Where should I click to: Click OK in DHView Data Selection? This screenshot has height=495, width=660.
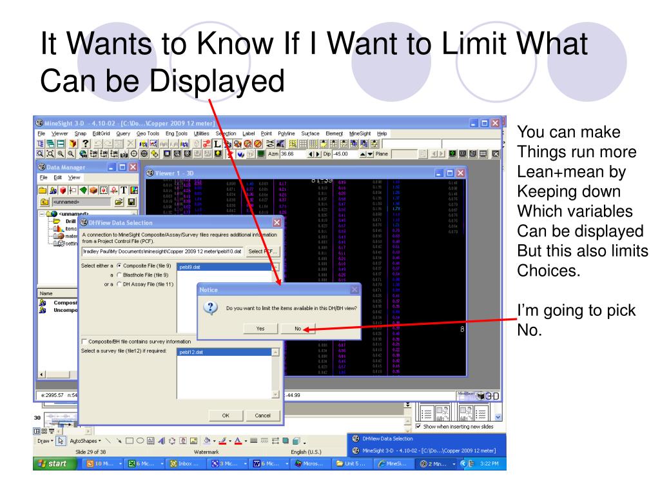226,416
